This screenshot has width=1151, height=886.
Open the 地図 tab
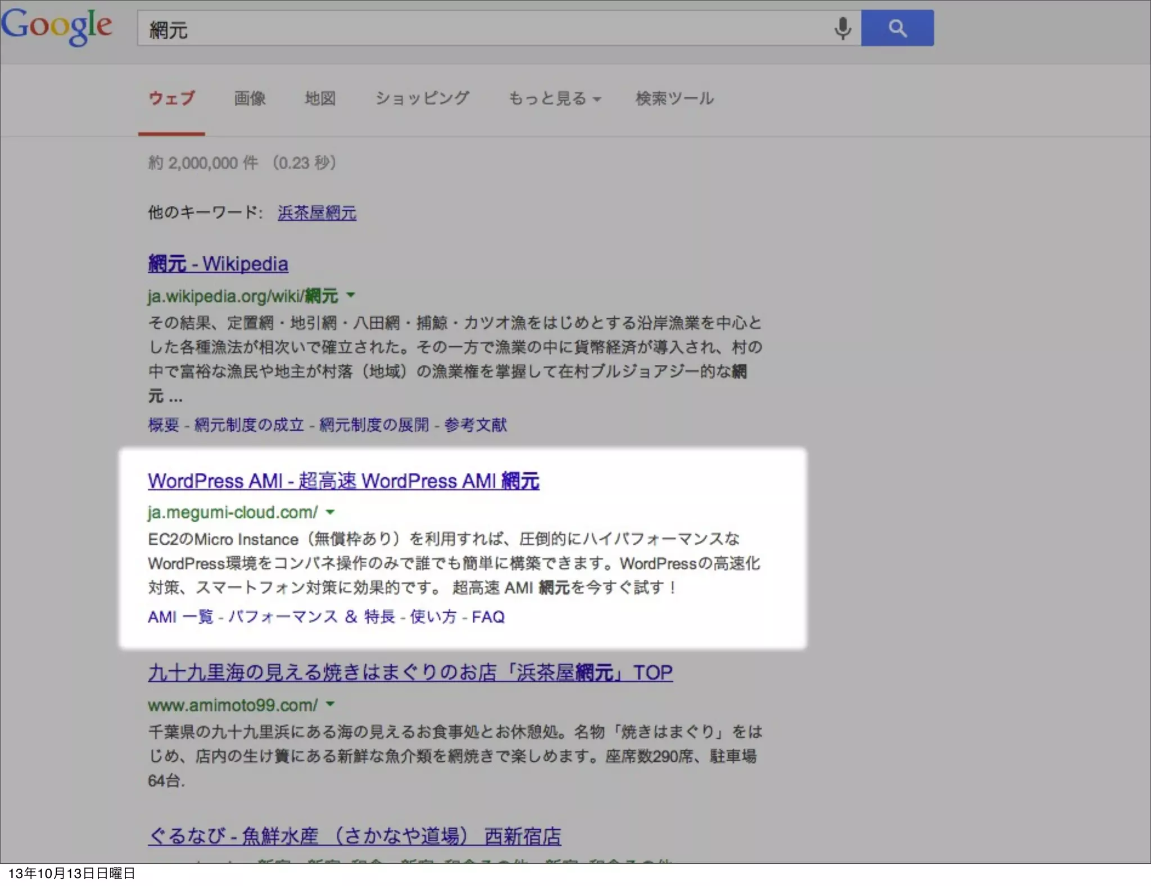click(x=320, y=98)
